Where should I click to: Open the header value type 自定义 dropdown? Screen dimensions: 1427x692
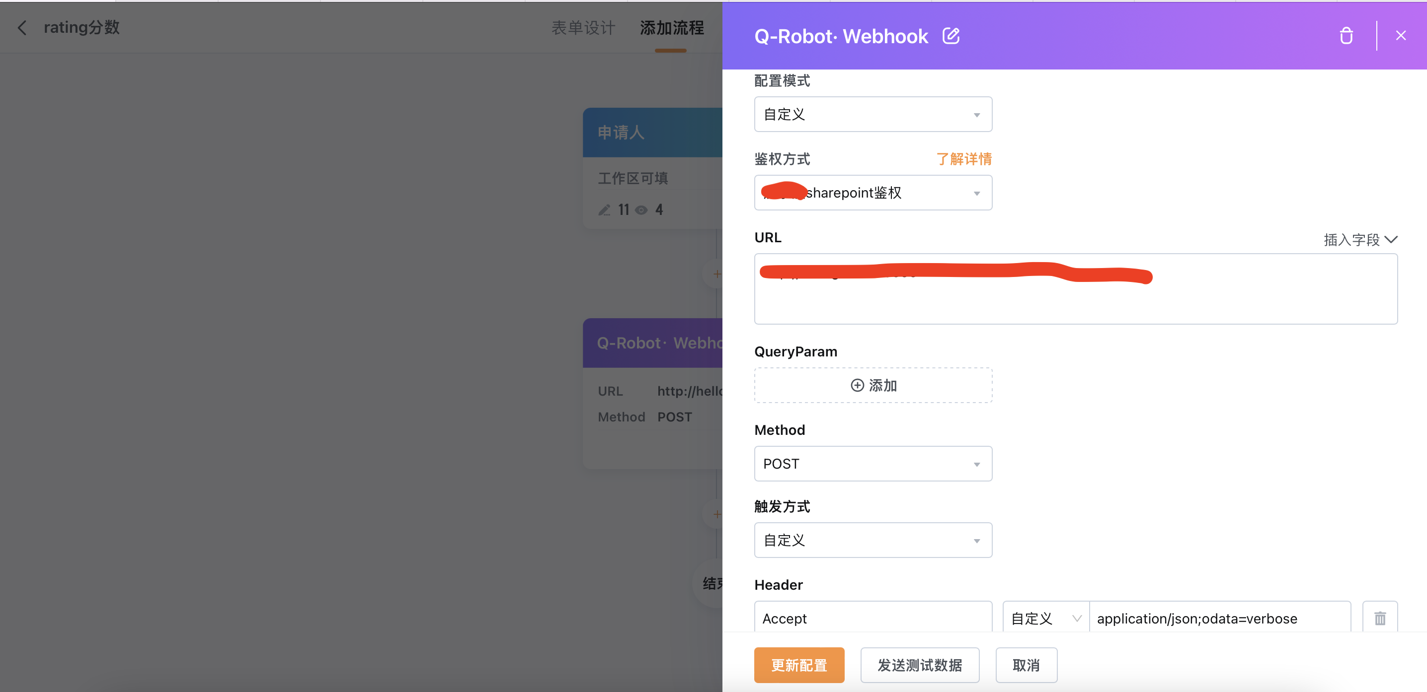coord(1046,618)
